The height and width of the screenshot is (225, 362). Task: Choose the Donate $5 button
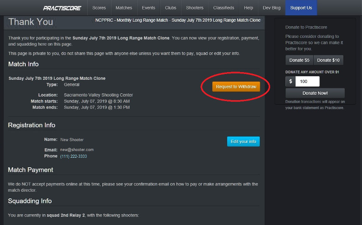pyautogui.click(x=299, y=60)
